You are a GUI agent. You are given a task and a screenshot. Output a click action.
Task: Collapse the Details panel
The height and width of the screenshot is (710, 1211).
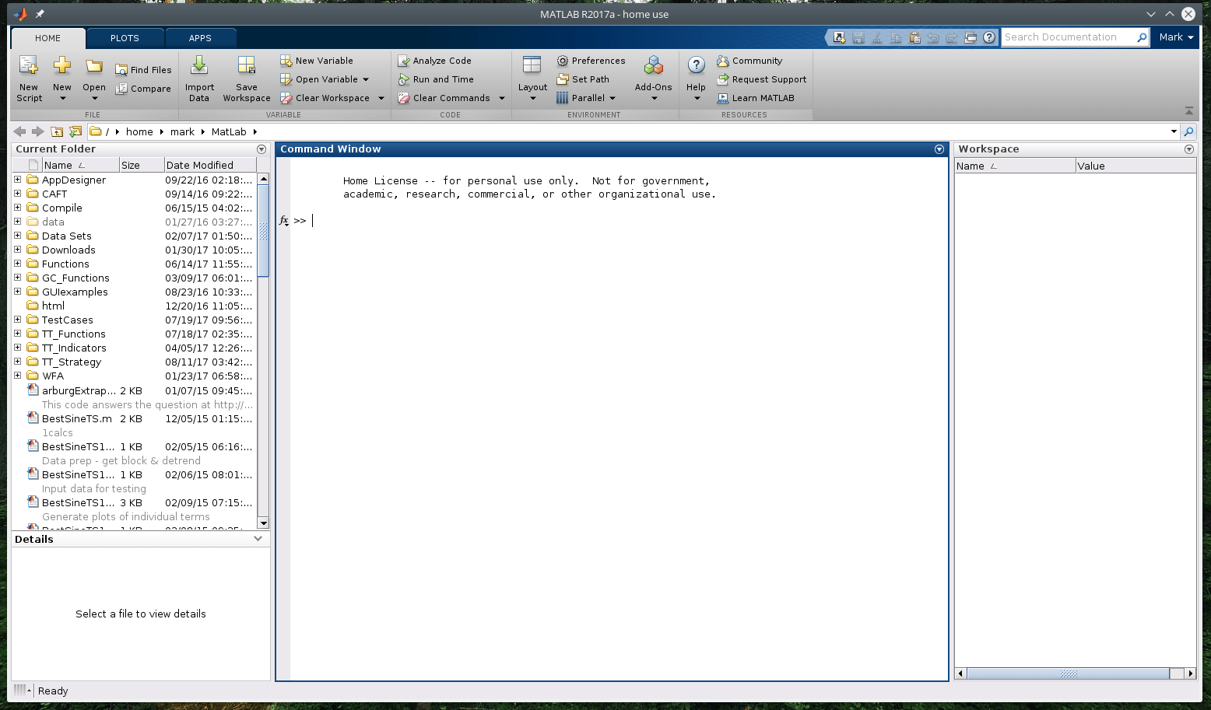(258, 538)
